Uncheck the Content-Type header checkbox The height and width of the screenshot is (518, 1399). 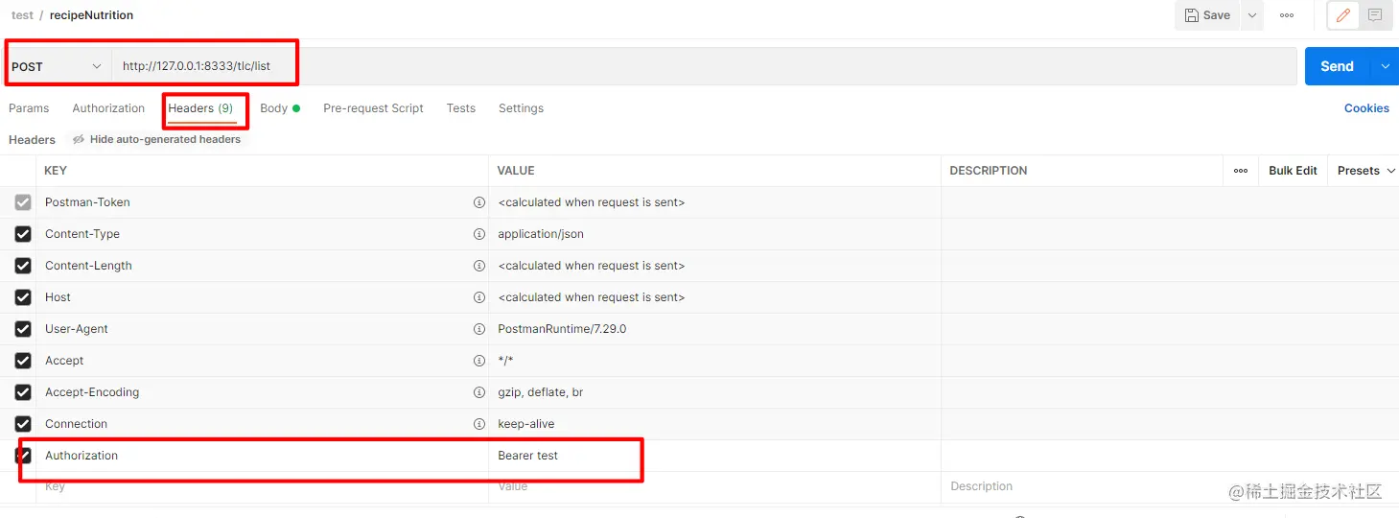click(23, 234)
